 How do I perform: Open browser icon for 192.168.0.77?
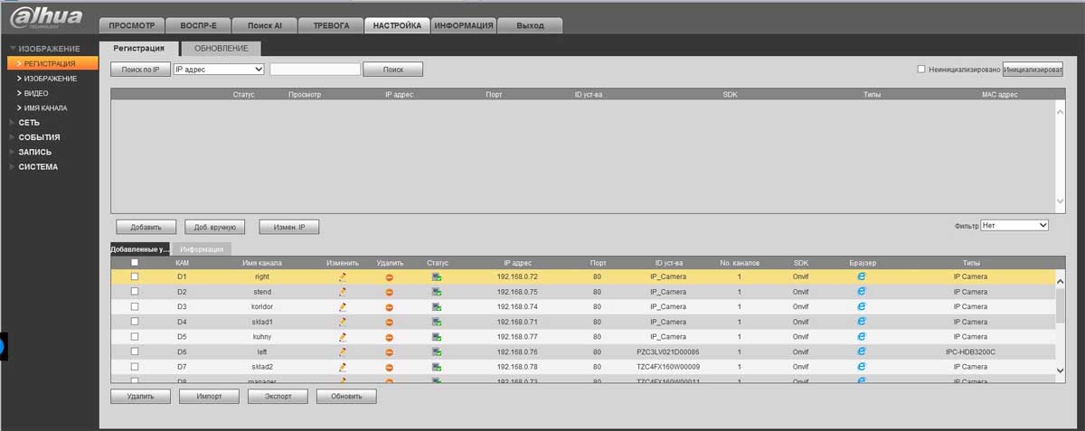click(x=862, y=336)
